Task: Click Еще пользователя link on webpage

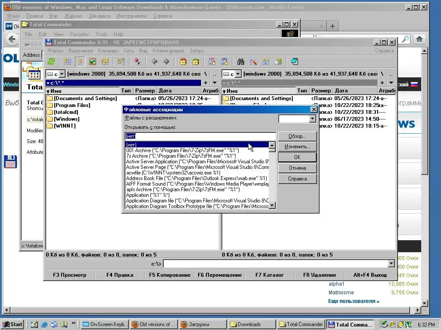Action: coord(354,301)
